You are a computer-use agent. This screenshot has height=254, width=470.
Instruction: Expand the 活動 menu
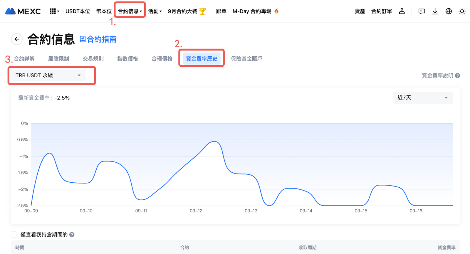point(155,11)
